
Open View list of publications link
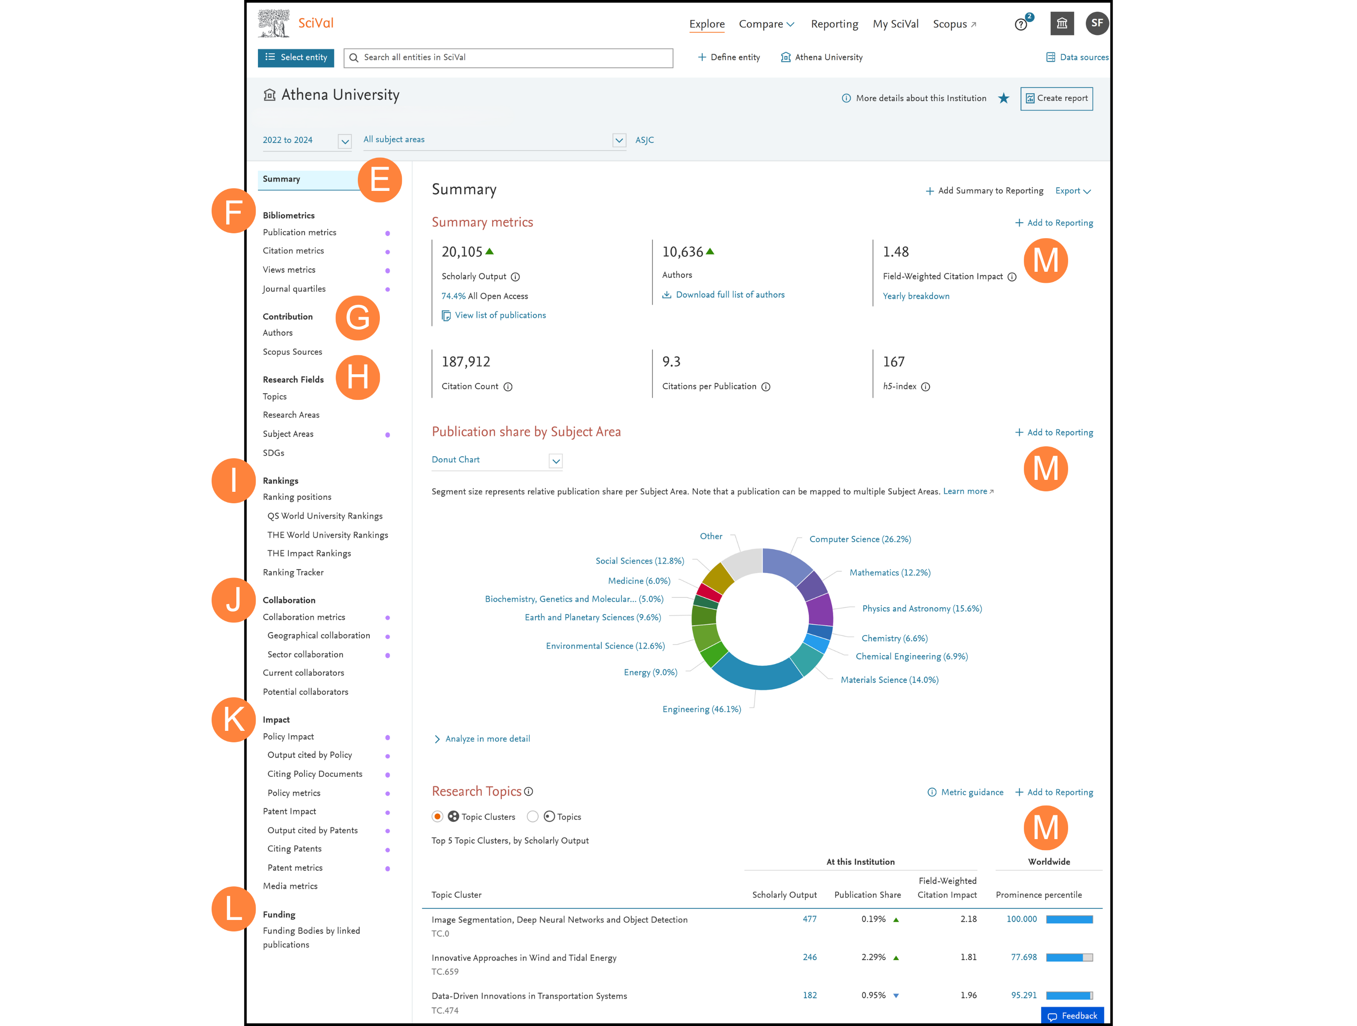coord(494,315)
